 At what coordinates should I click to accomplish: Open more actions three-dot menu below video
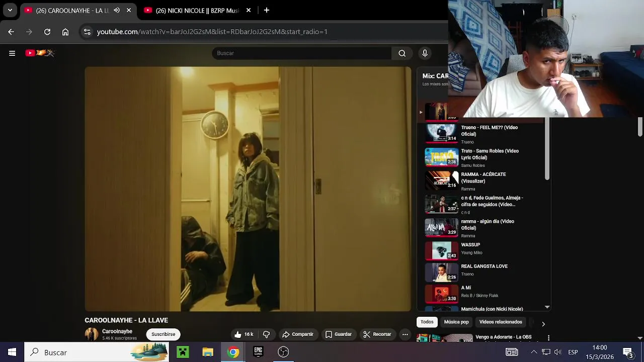click(405, 334)
